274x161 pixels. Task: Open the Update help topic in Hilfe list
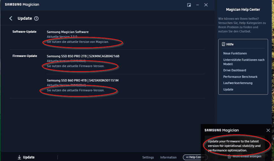tap(228, 89)
